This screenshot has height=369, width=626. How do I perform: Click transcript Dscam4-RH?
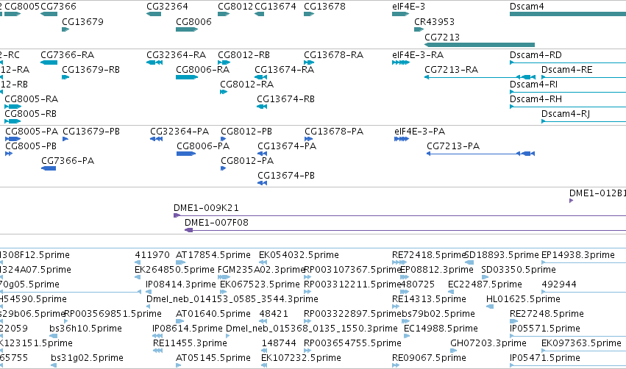(x=536, y=99)
